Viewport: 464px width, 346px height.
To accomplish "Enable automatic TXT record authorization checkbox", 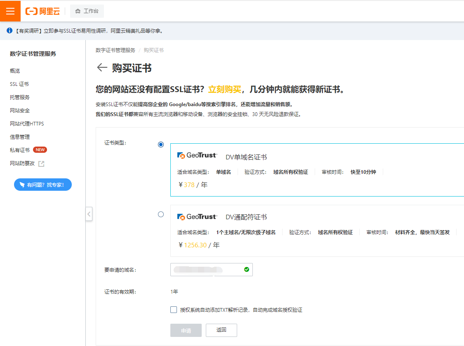I will click(174, 310).
